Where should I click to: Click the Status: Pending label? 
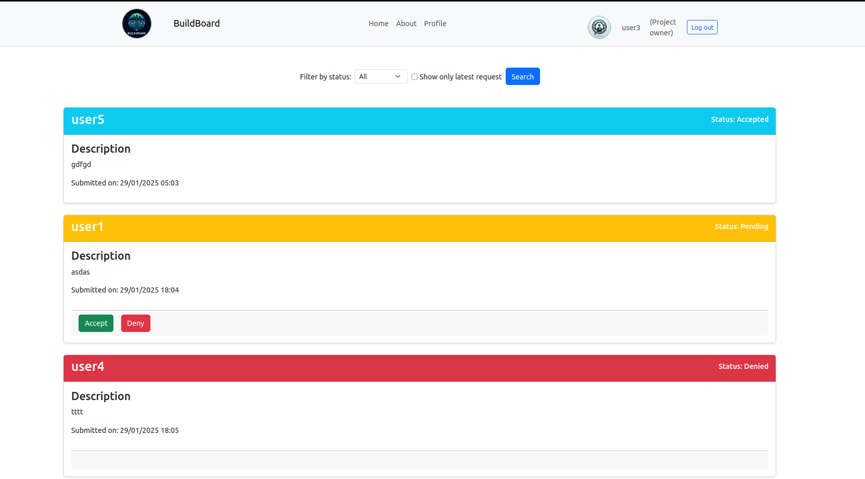[x=741, y=226]
